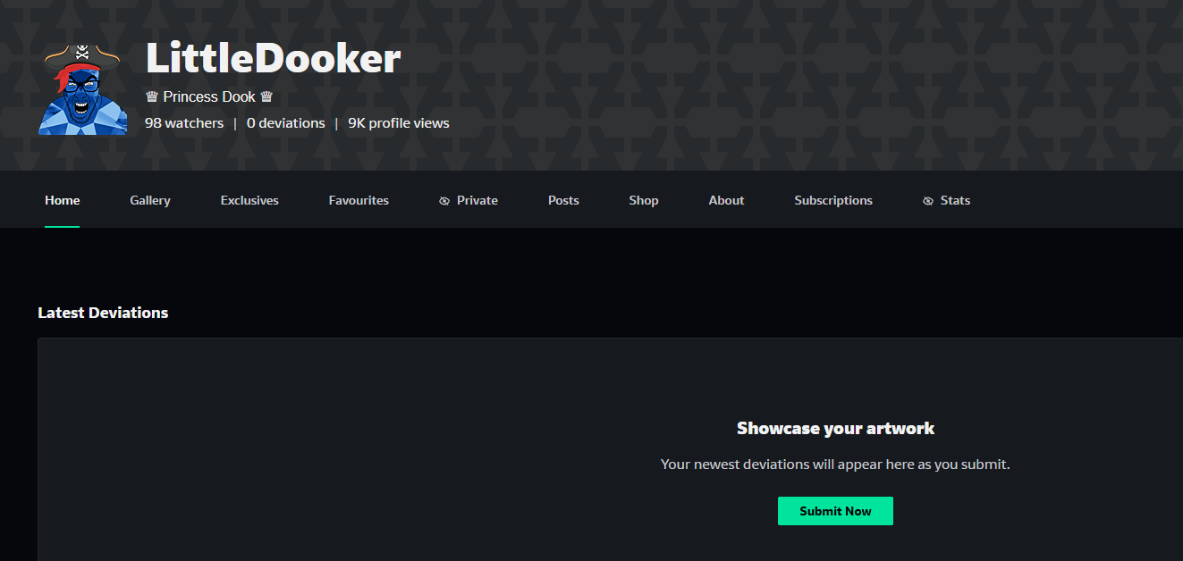Click the 0 deviations count
This screenshot has height=561, width=1183.
pyautogui.click(x=285, y=123)
